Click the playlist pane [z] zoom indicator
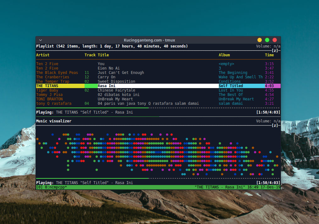 [x=274, y=50]
